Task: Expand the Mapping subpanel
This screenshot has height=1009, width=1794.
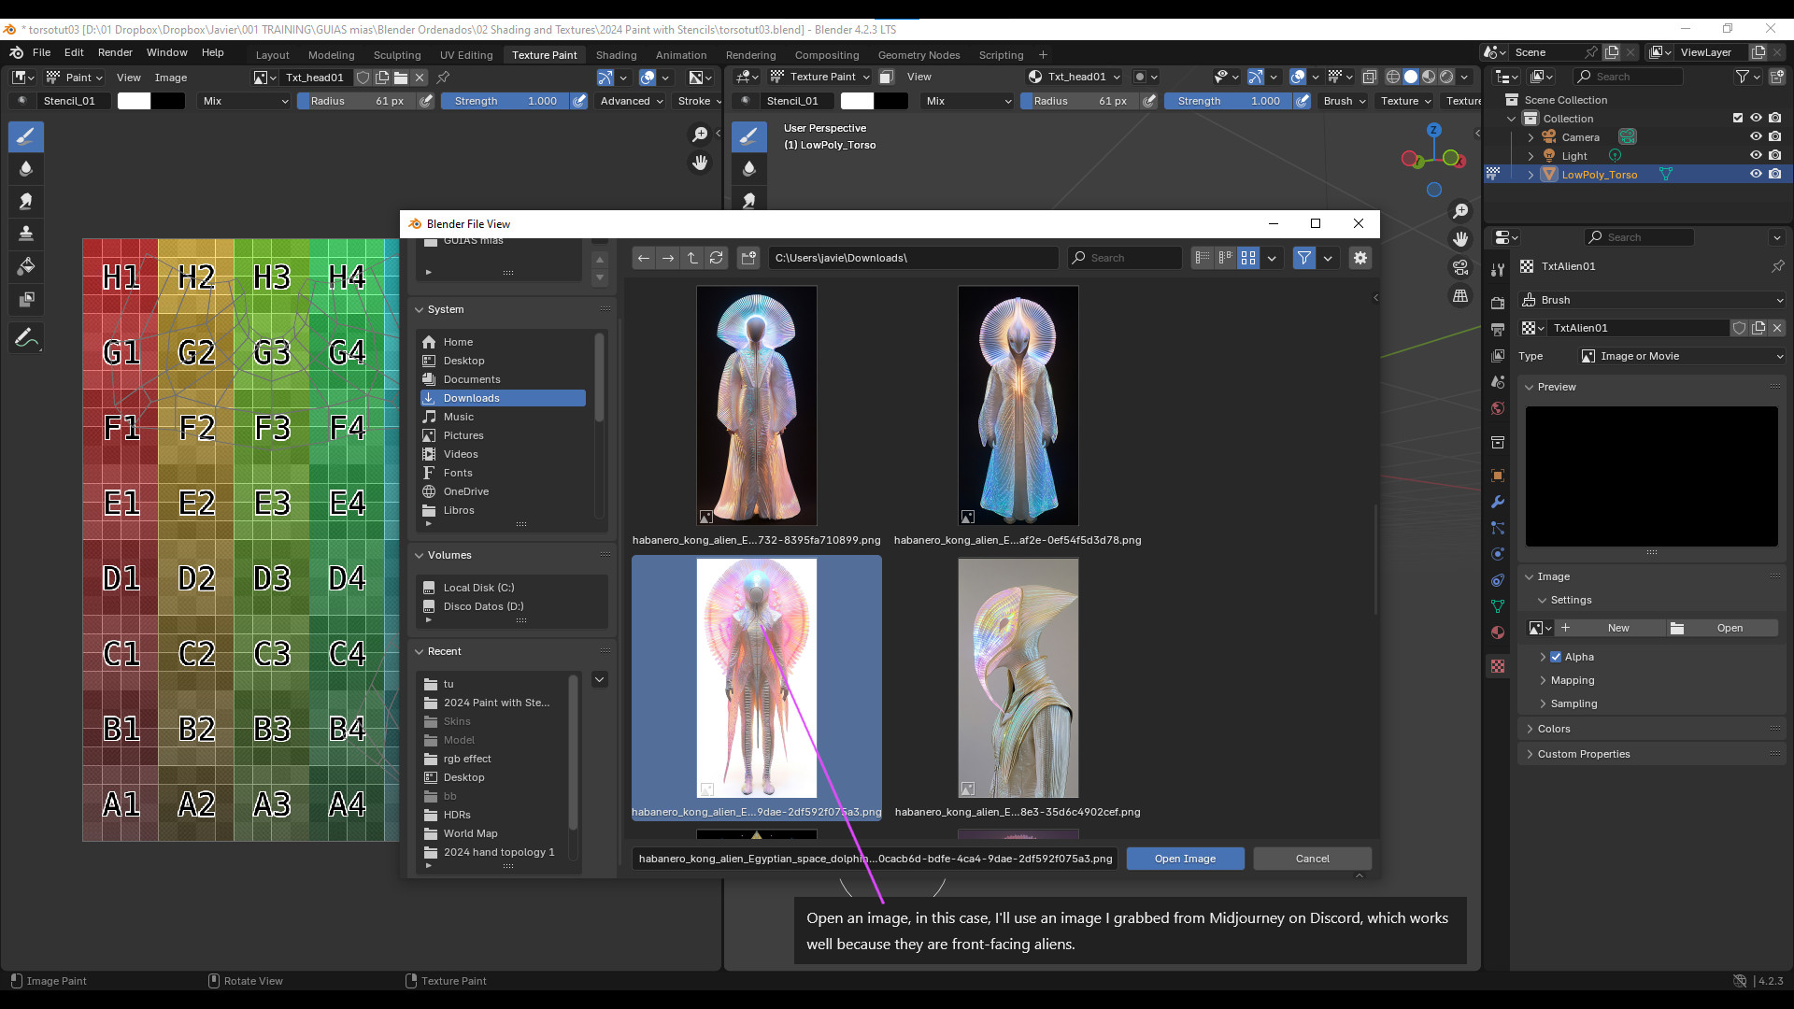Action: click(x=1572, y=680)
